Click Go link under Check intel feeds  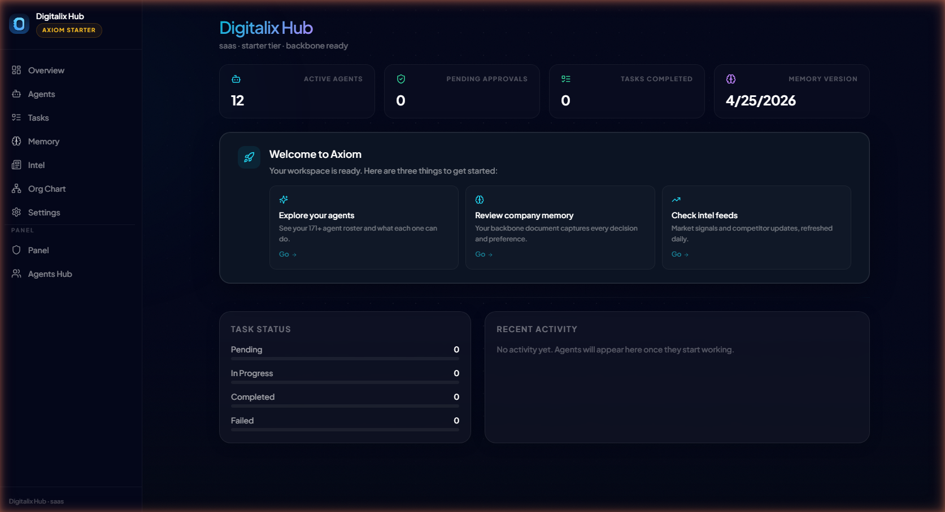pos(680,254)
